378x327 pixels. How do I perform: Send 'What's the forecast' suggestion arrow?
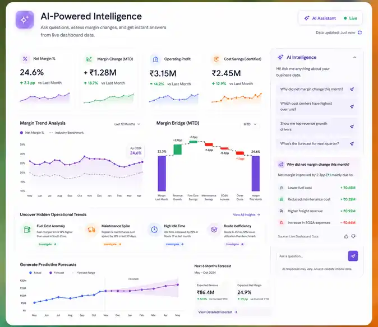pyautogui.click(x=352, y=144)
